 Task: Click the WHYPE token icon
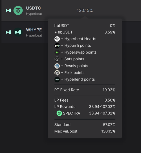click(18, 32)
